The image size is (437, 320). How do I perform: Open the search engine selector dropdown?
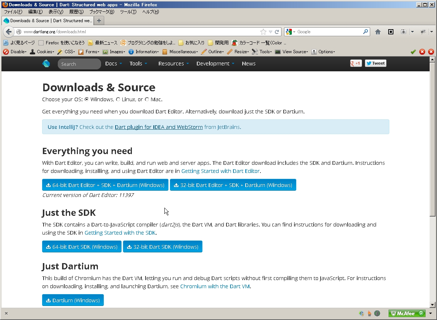pos(290,32)
